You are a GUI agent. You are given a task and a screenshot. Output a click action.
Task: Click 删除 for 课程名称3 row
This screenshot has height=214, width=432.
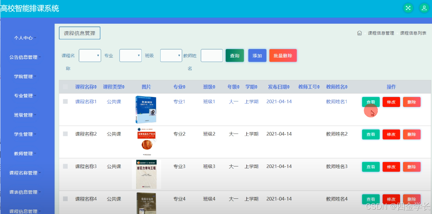(x=412, y=166)
